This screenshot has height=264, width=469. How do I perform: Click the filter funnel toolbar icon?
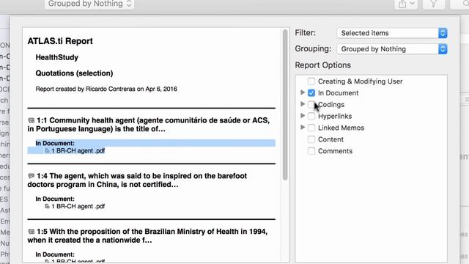433,4
